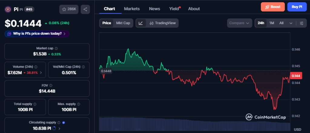The height and width of the screenshot is (133, 310).
Task: Expand more time range options chevron
Action: [291, 23]
